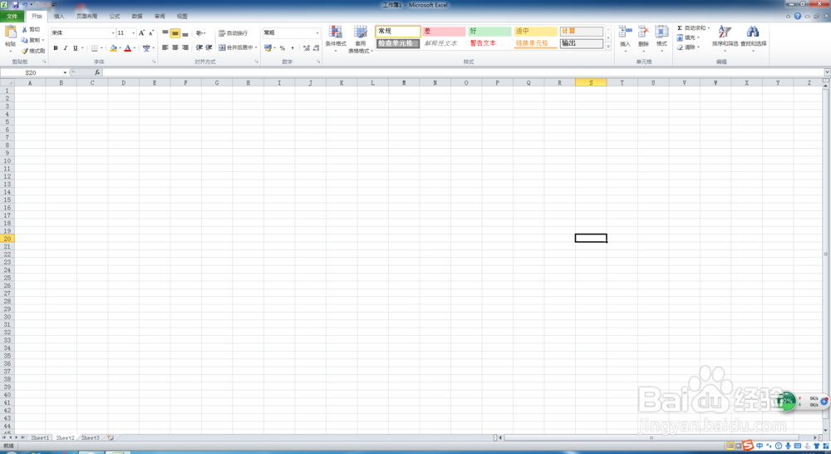This screenshot has height=454, width=831.
Task: Open the font size dropdown showing 11
Action: [134, 33]
